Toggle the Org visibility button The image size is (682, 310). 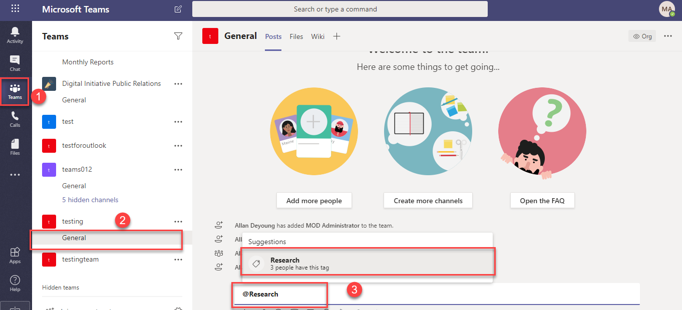[642, 36]
